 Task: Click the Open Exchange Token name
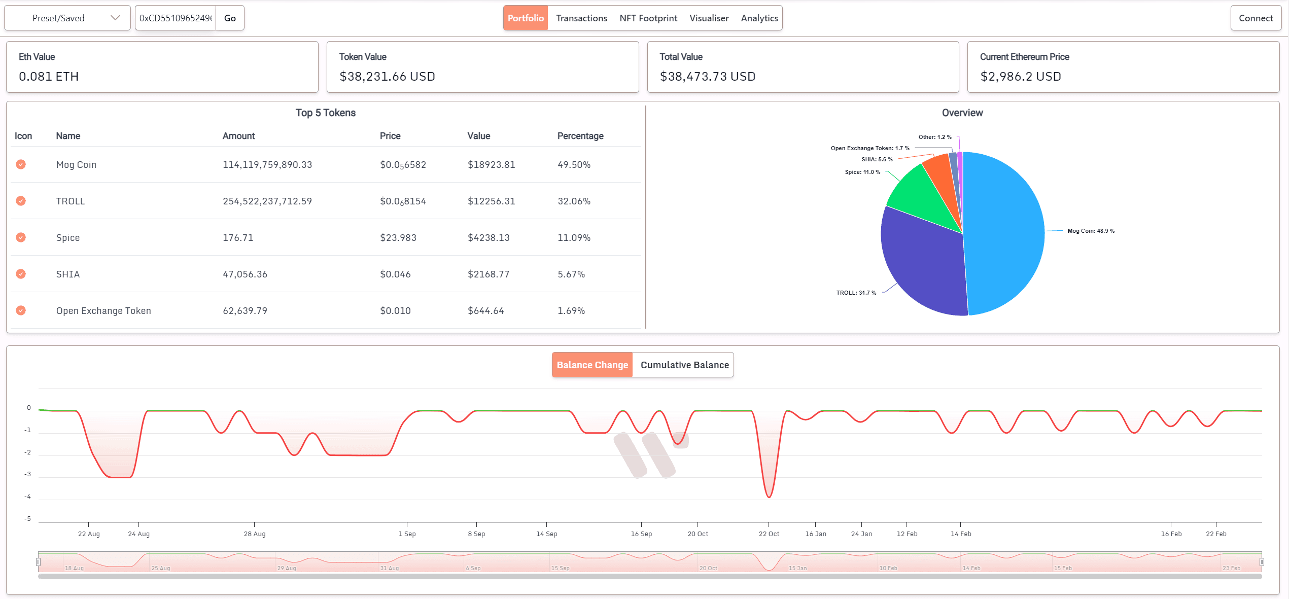coord(103,311)
